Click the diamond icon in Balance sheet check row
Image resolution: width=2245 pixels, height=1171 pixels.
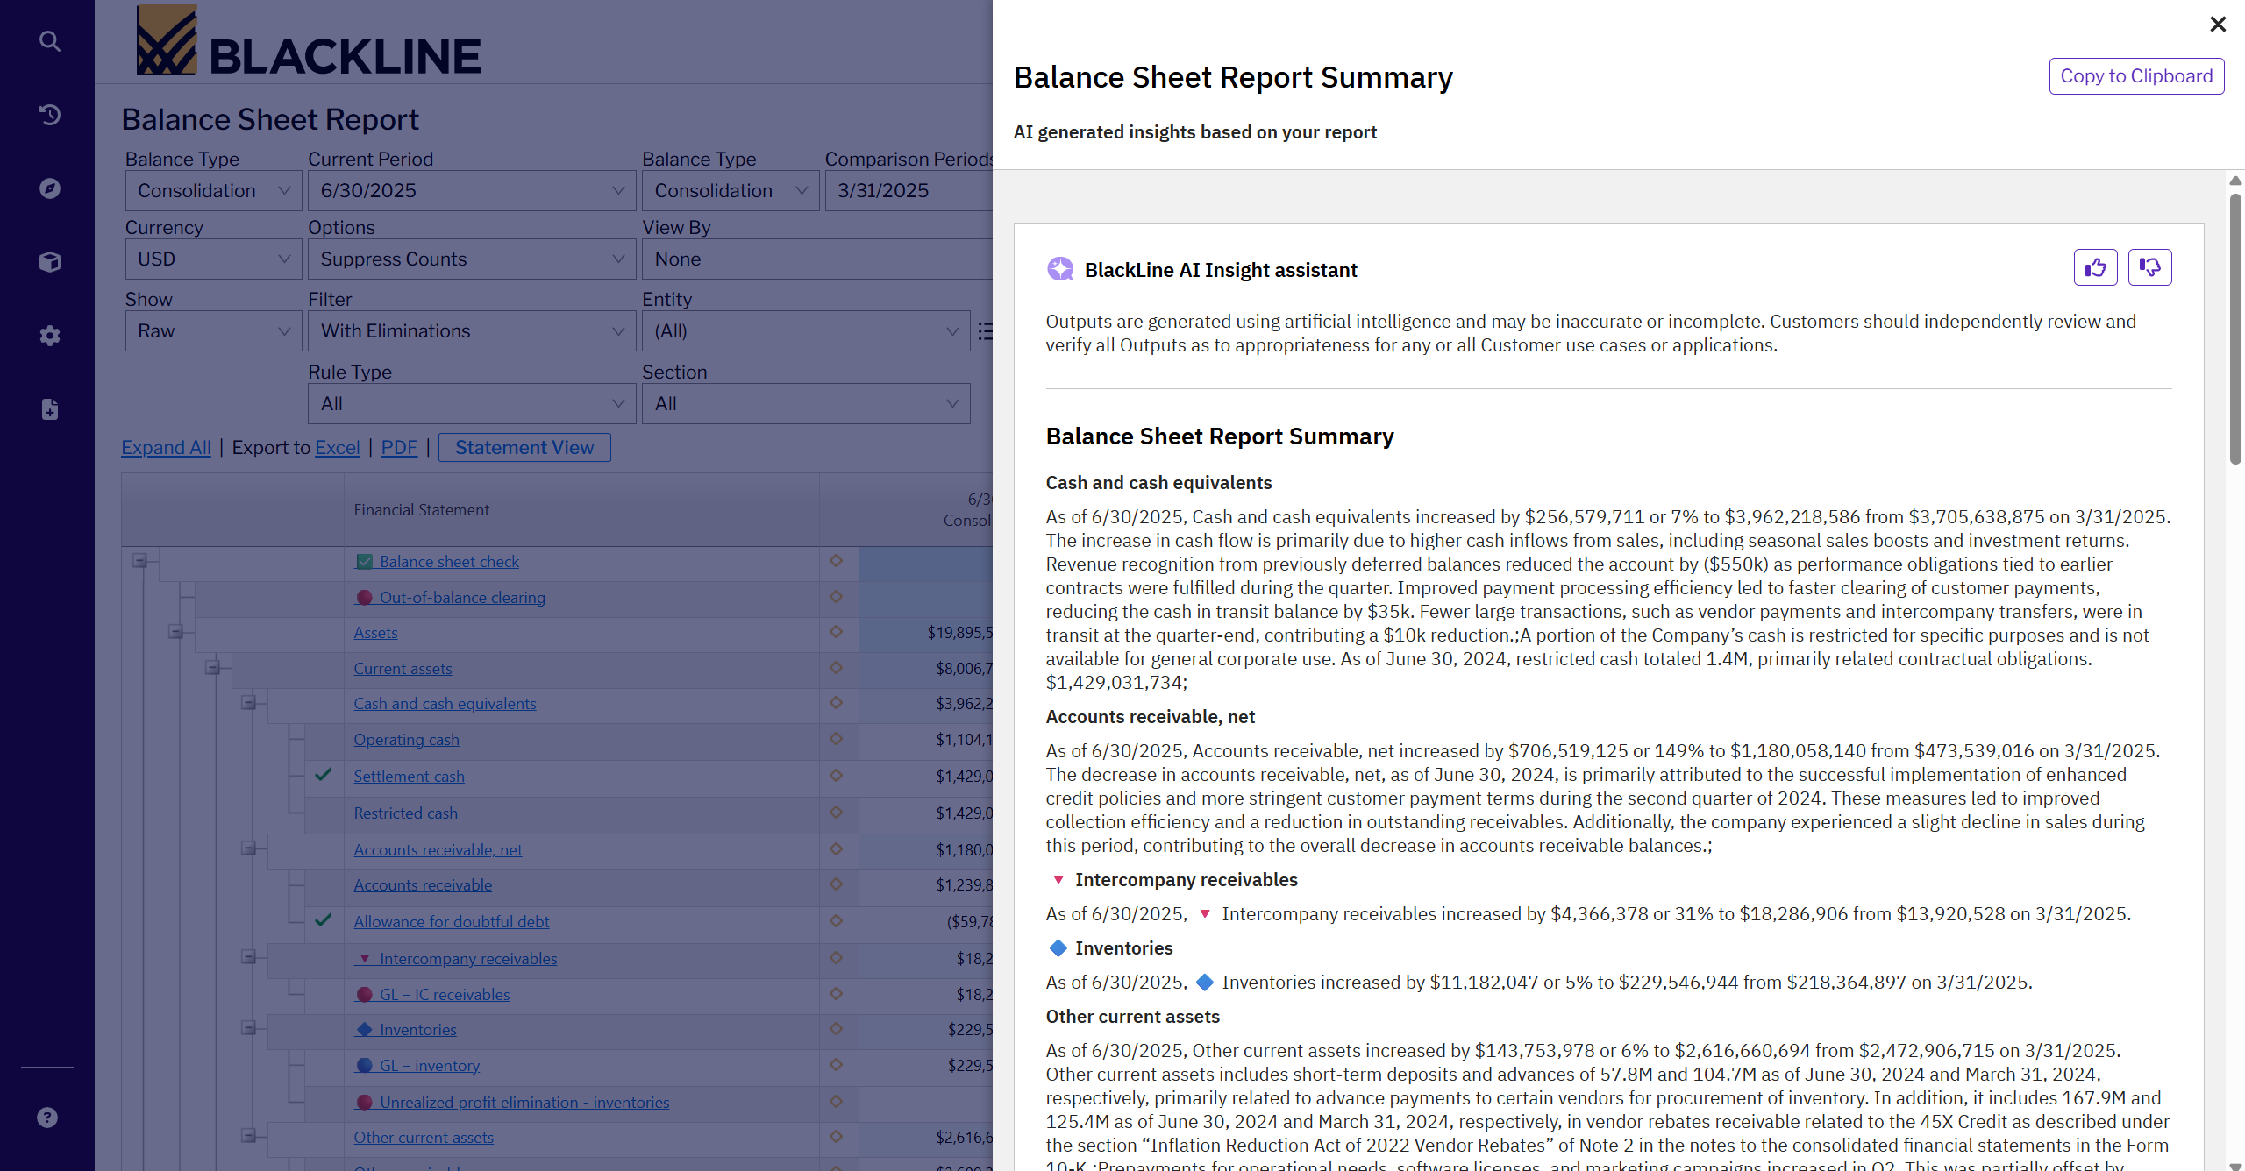tap(836, 561)
